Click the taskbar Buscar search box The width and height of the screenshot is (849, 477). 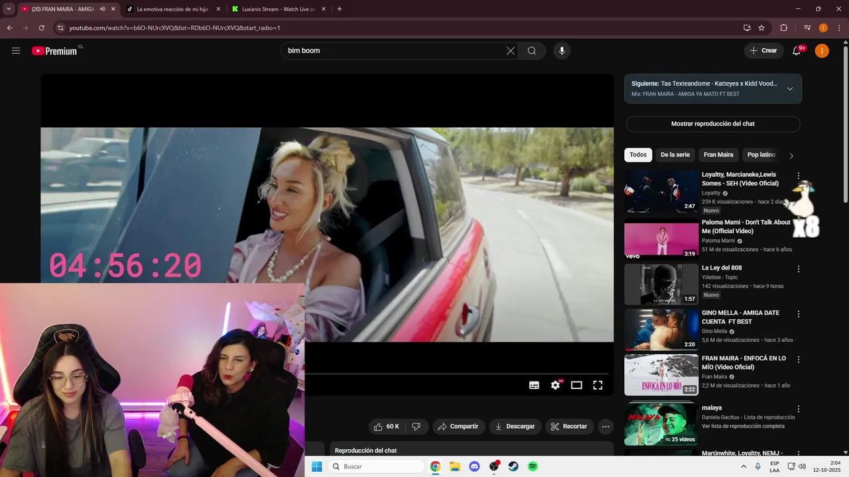click(x=375, y=466)
